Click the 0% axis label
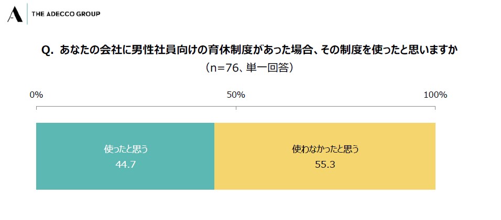This screenshot has width=501, height=220. [36, 95]
